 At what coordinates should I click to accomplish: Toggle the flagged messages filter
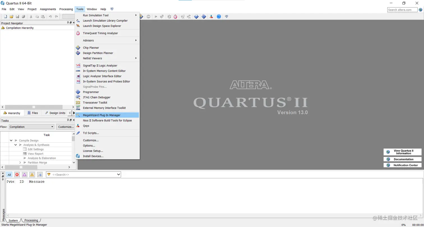[x=40, y=175]
